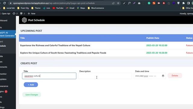Open Elementor in the WordPress sidebar
This screenshot has width=193, height=109.
(x=3, y=74)
